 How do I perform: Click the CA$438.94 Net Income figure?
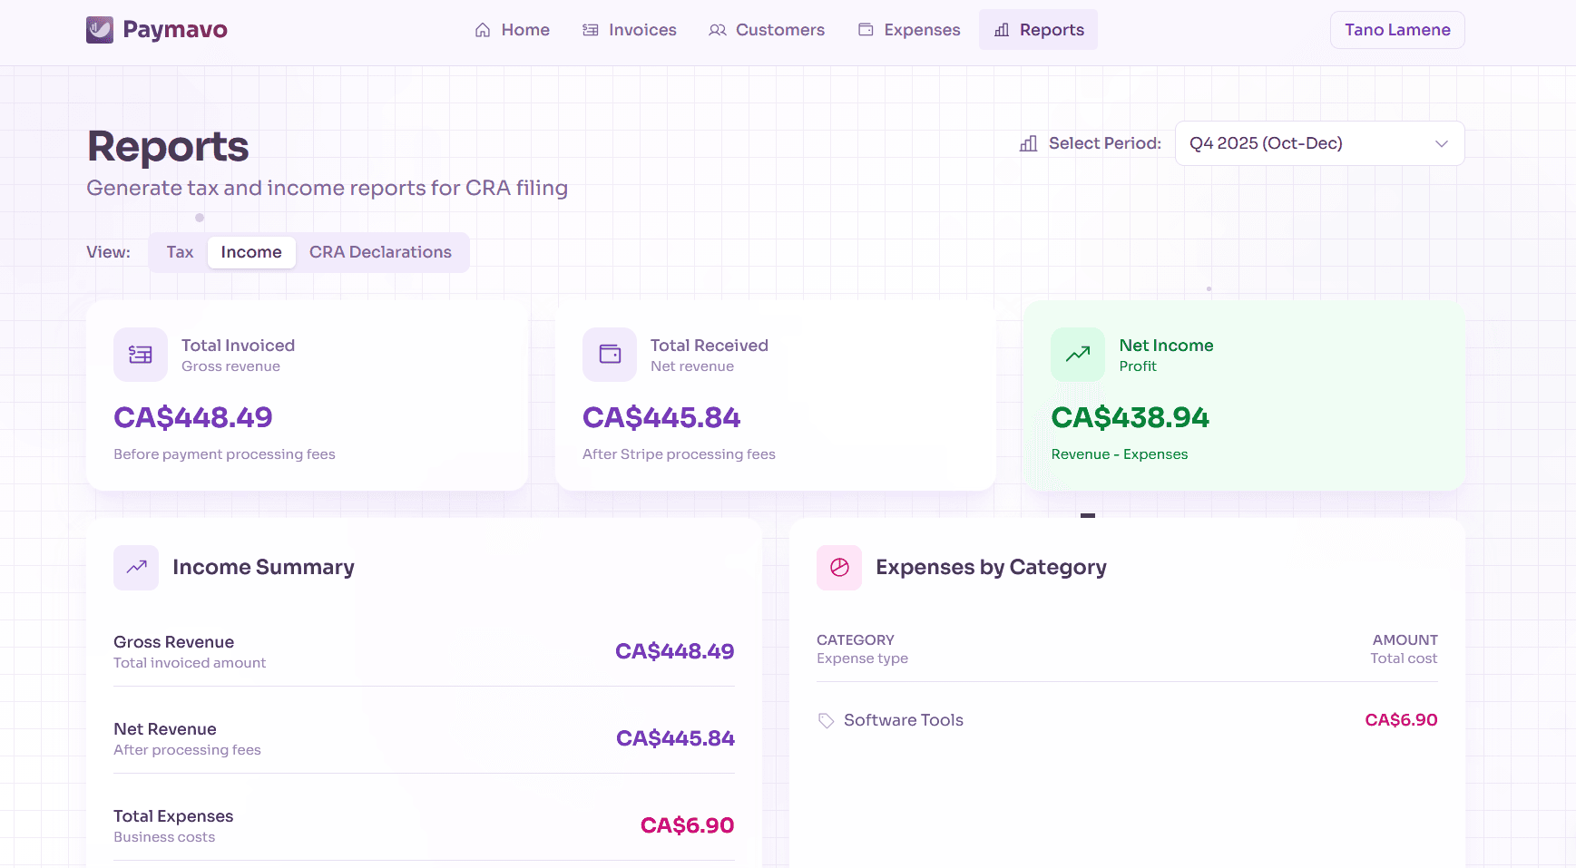tap(1130, 417)
